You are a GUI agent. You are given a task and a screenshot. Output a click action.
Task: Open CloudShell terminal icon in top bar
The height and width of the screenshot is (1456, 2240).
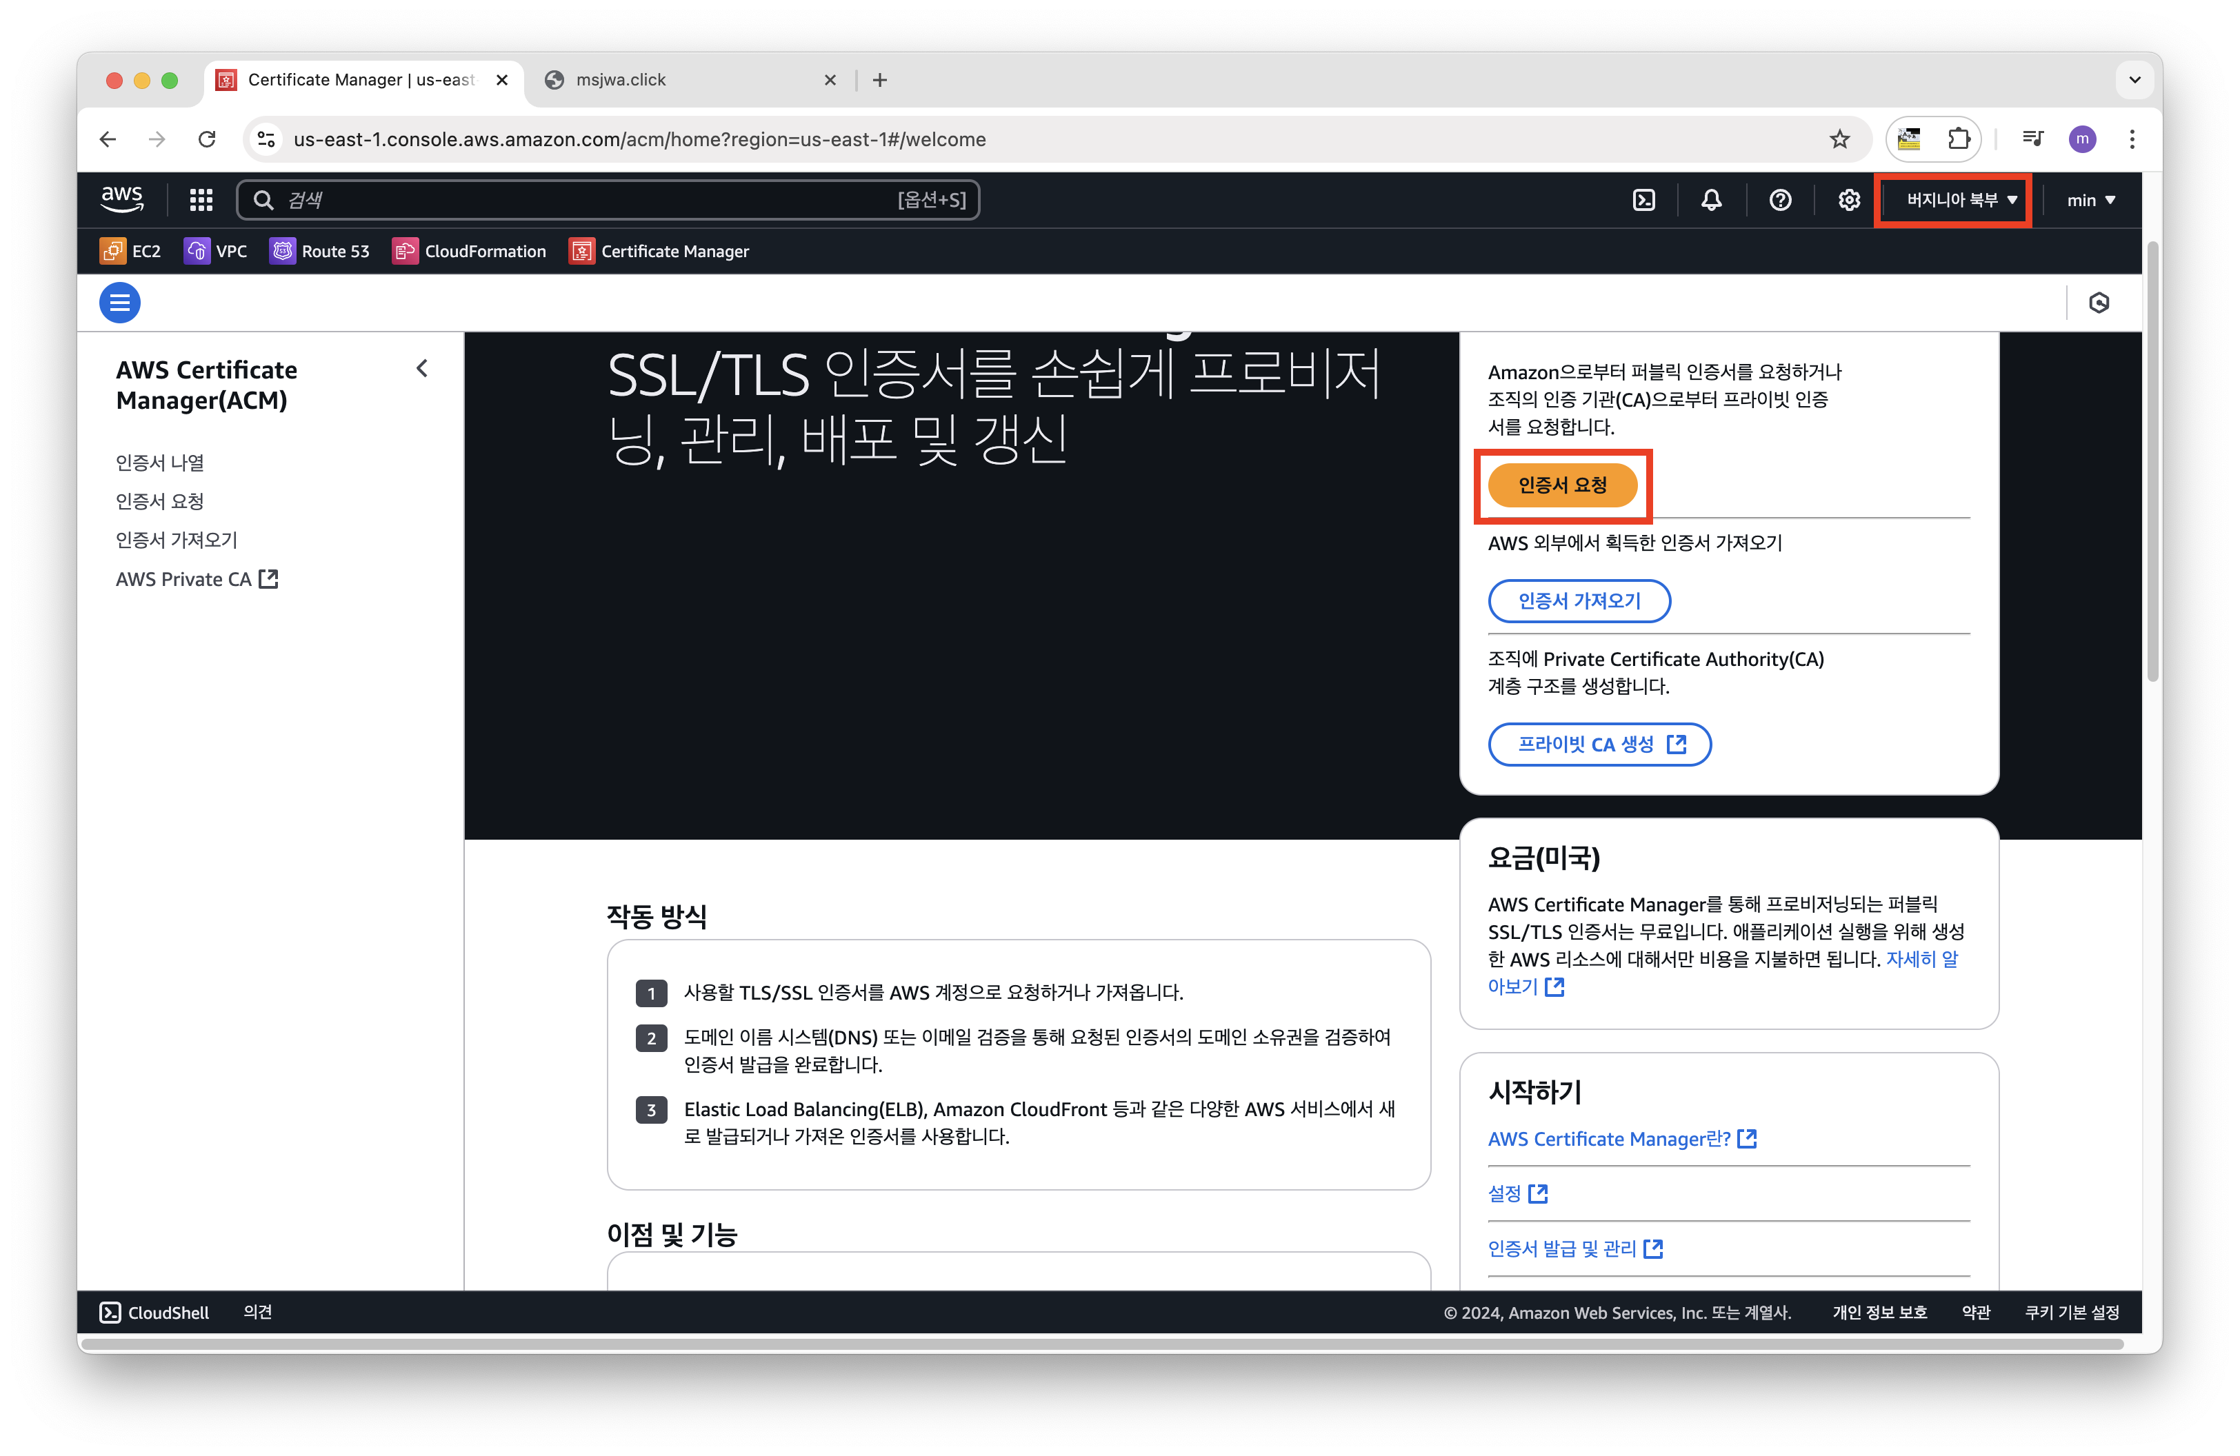coord(1643,199)
